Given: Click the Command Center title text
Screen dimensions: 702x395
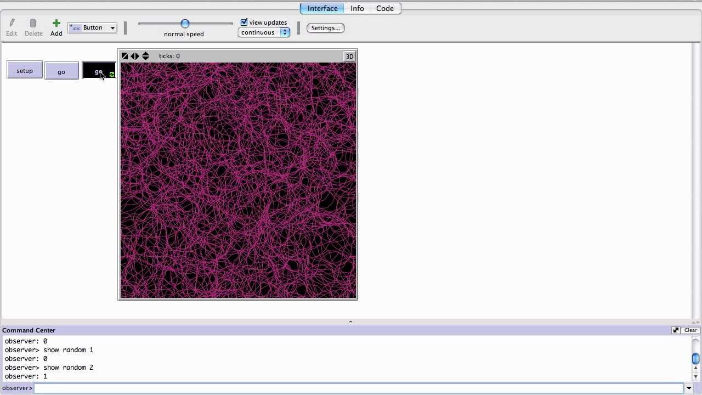Looking at the screenshot, I should [29, 330].
